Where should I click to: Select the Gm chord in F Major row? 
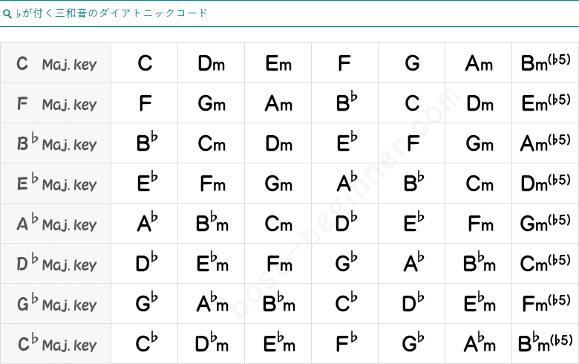212,103
